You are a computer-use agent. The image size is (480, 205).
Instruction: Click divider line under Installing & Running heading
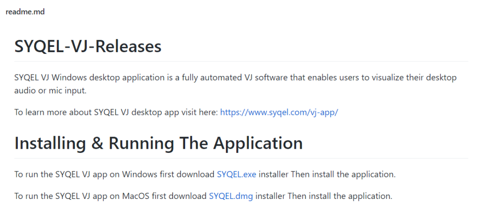[x=241, y=159]
